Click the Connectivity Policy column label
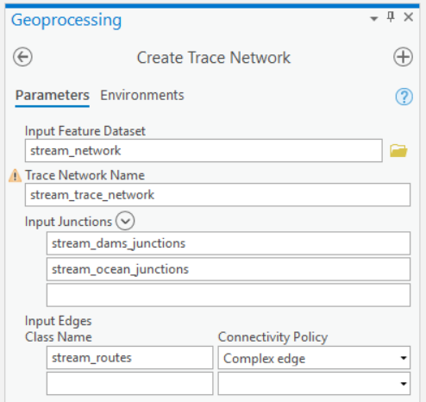The width and height of the screenshot is (426, 402). pyautogui.click(x=273, y=337)
